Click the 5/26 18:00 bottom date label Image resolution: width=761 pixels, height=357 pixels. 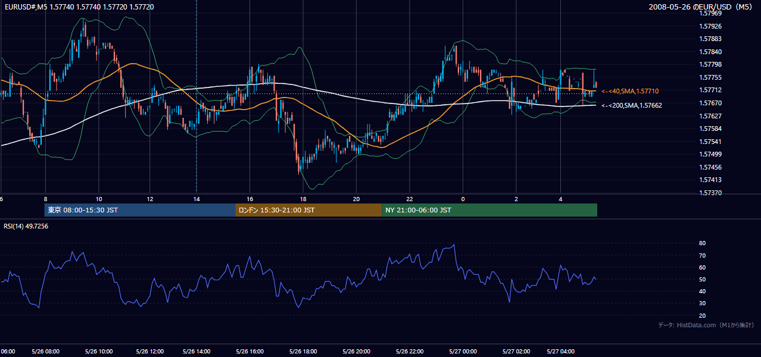pos(303,352)
